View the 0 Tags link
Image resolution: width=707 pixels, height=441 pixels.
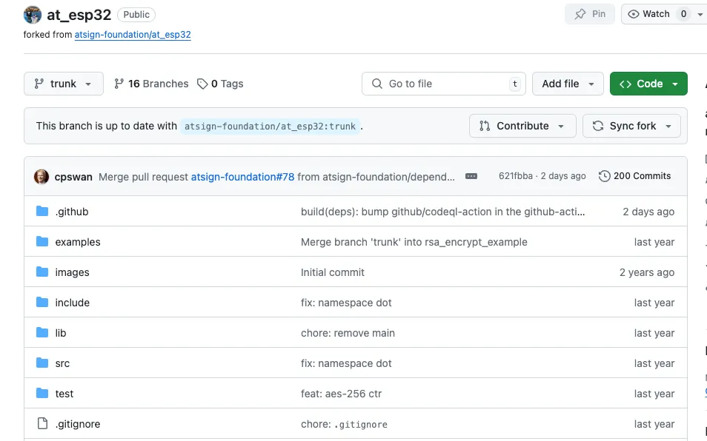pyautogui.click(x=221, y=84)
